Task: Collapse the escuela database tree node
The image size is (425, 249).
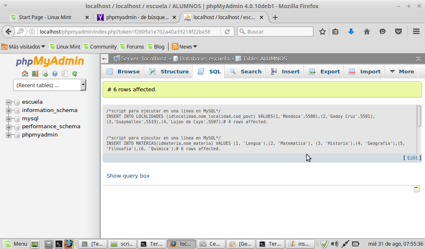Action: point(8,102)
